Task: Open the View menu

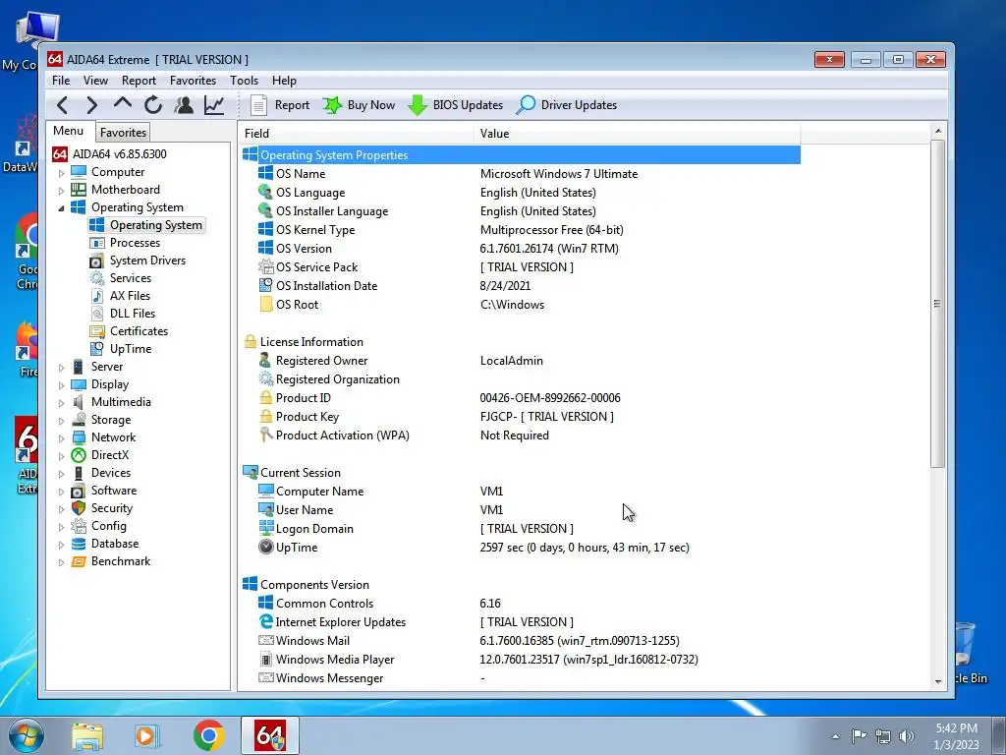Action: [95, 81]
